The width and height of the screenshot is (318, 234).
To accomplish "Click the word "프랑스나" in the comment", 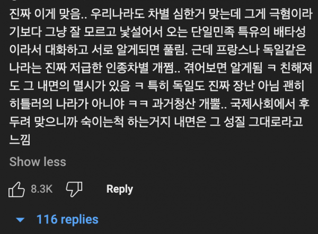I will [237, 50].
